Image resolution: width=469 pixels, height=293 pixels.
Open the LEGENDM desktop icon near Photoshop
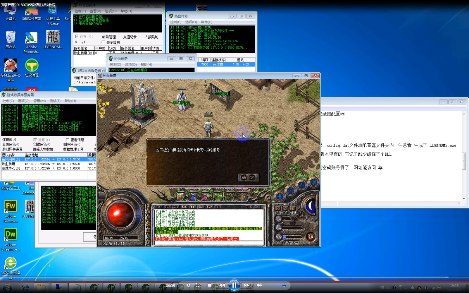tap(53, 40)
